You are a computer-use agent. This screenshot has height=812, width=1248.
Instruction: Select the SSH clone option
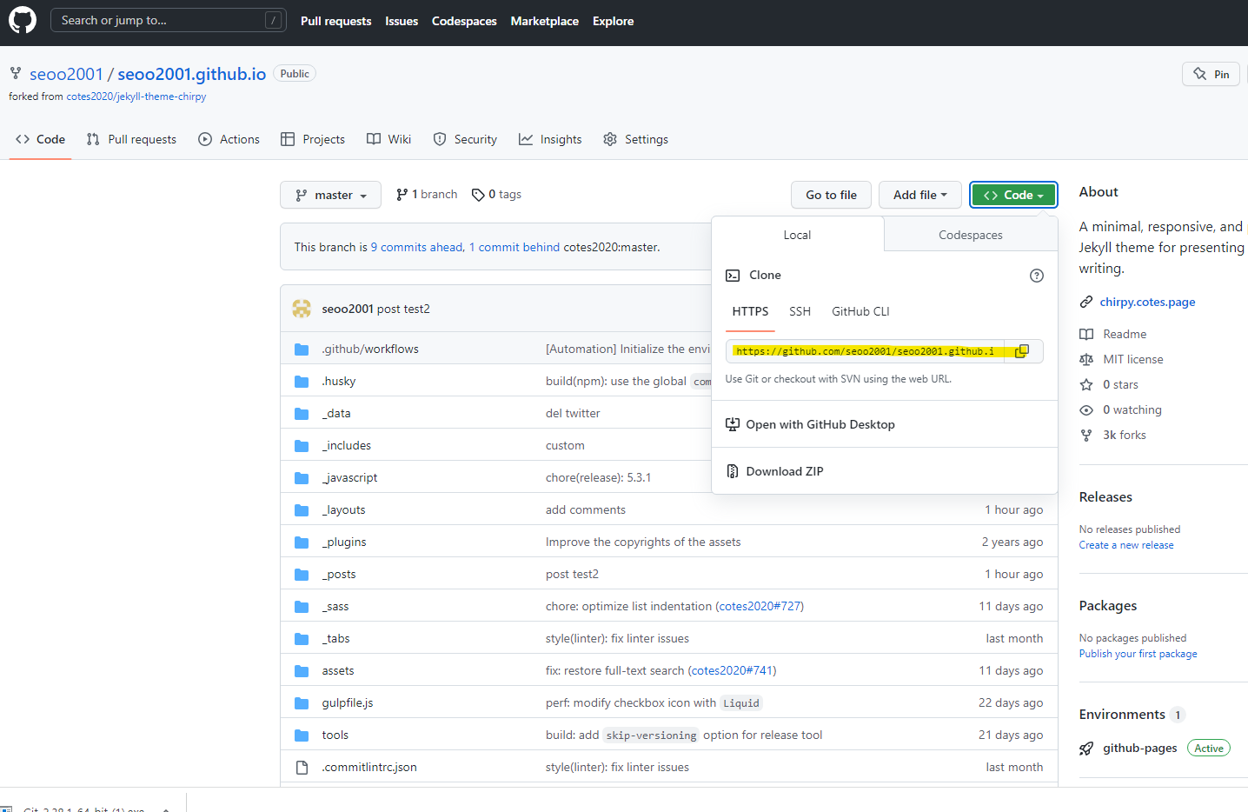pyautogui.click(x=800, y=311)
